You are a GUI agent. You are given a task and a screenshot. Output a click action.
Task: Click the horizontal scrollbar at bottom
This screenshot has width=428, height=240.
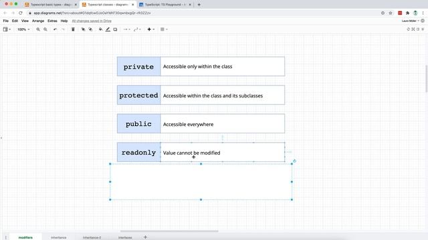(169, 231)
